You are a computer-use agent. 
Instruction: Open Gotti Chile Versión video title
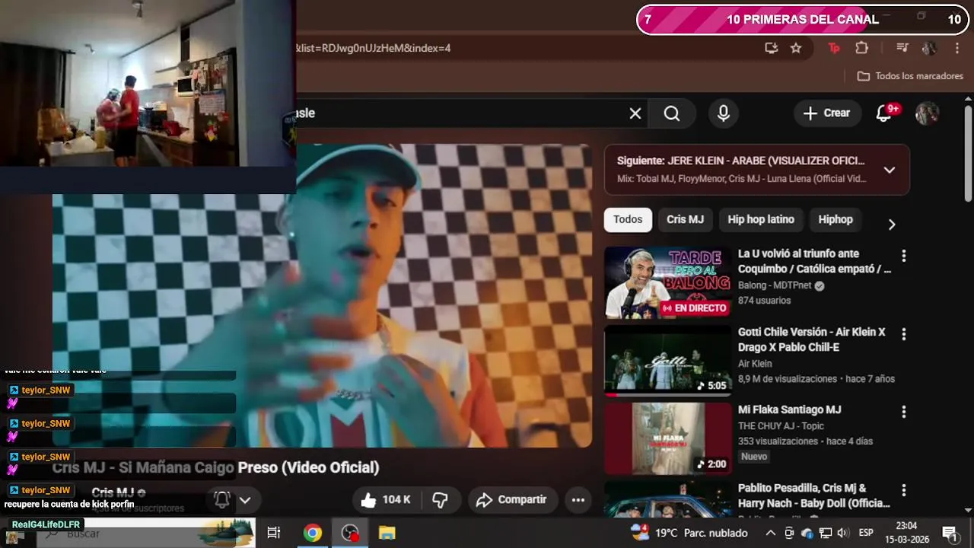coord(812,339)
